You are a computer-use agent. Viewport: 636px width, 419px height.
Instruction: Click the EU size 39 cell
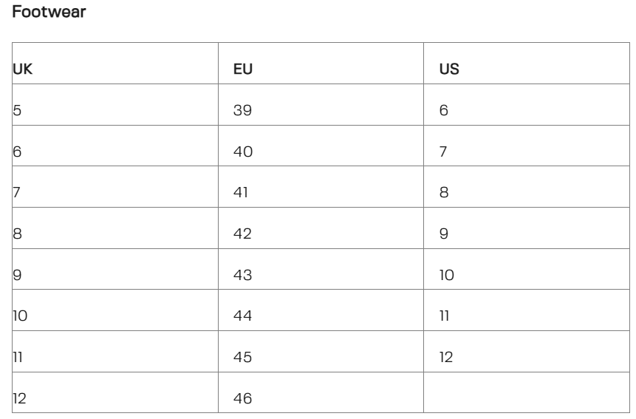(243, 112)
